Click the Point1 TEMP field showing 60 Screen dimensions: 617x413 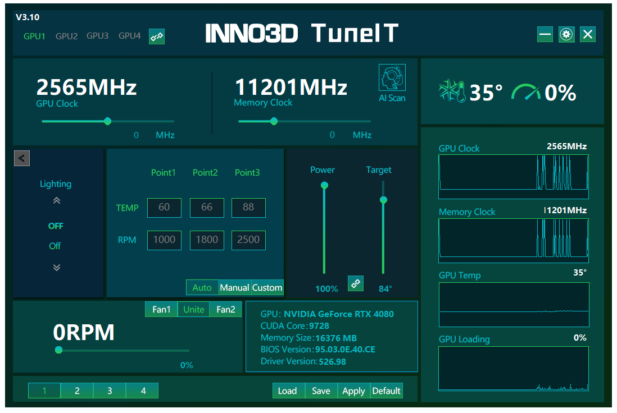click(164, 208)
